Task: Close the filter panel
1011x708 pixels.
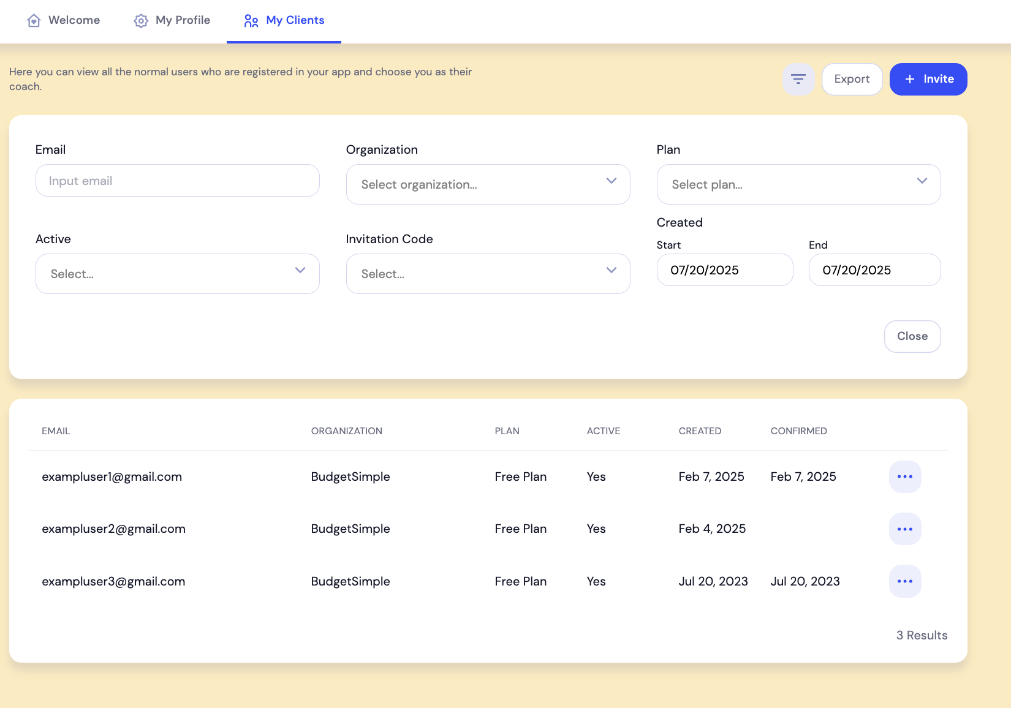Action: click(912, 336)
